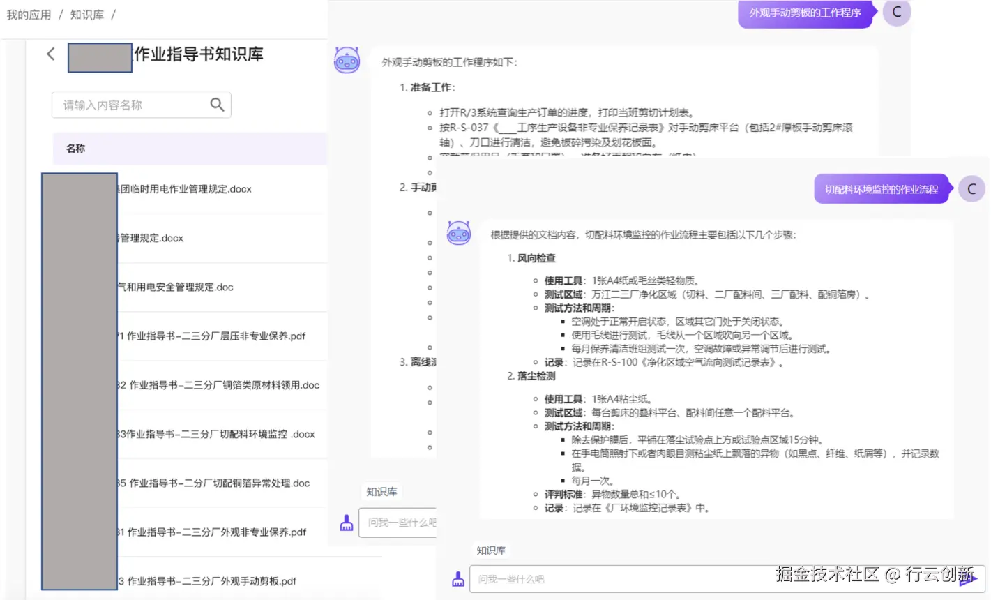Click heading 1. 风向检查
Screen dimensions: 991x600
(531, 258)
